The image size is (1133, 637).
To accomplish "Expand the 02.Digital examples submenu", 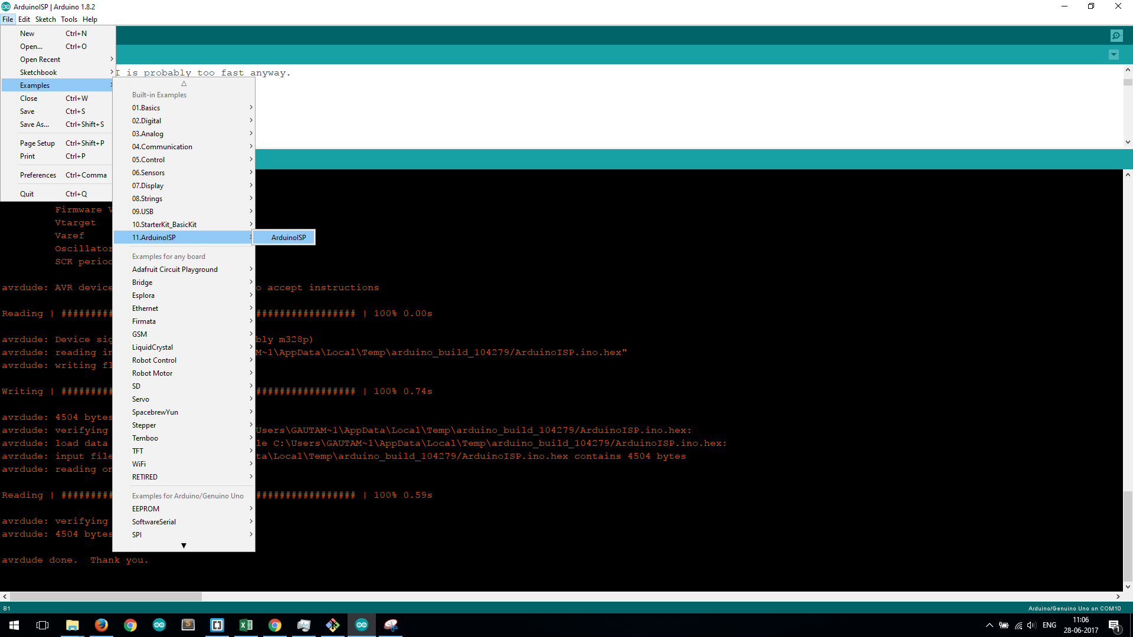I will tap(184, 121).
